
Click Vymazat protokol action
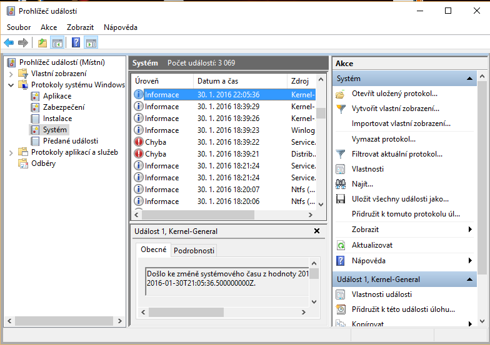383,139
